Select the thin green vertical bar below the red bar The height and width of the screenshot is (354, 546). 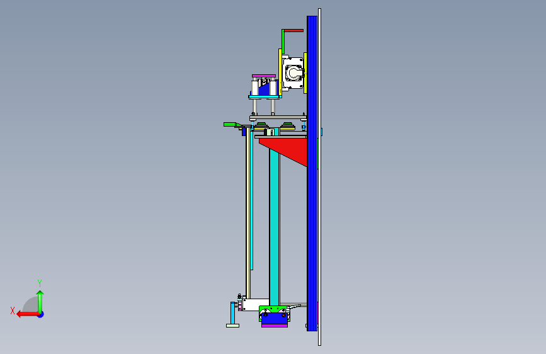[x=283, y=42]
